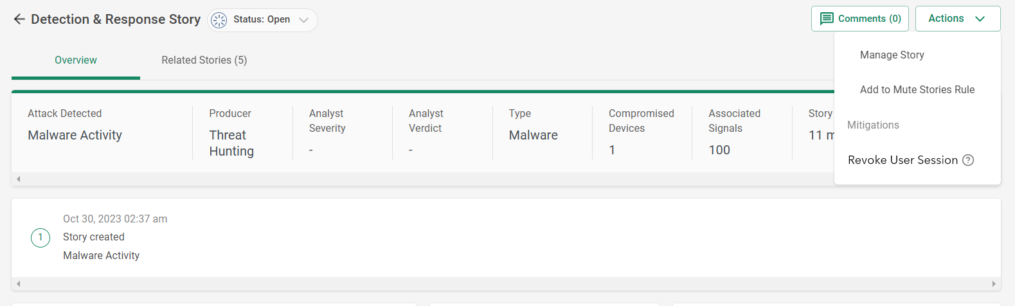Click the summary panel horizontal scrollbar

[424, 179]
